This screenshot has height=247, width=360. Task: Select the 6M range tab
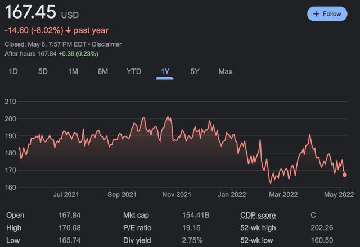[x=103, y=71]
